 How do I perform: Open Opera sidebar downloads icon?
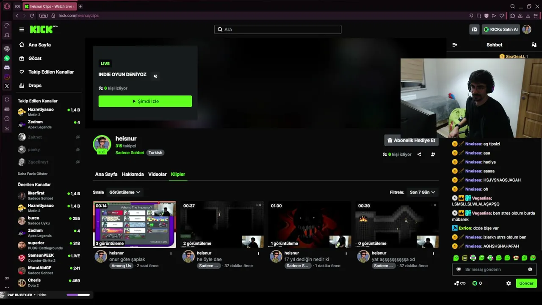click(7, 128)
